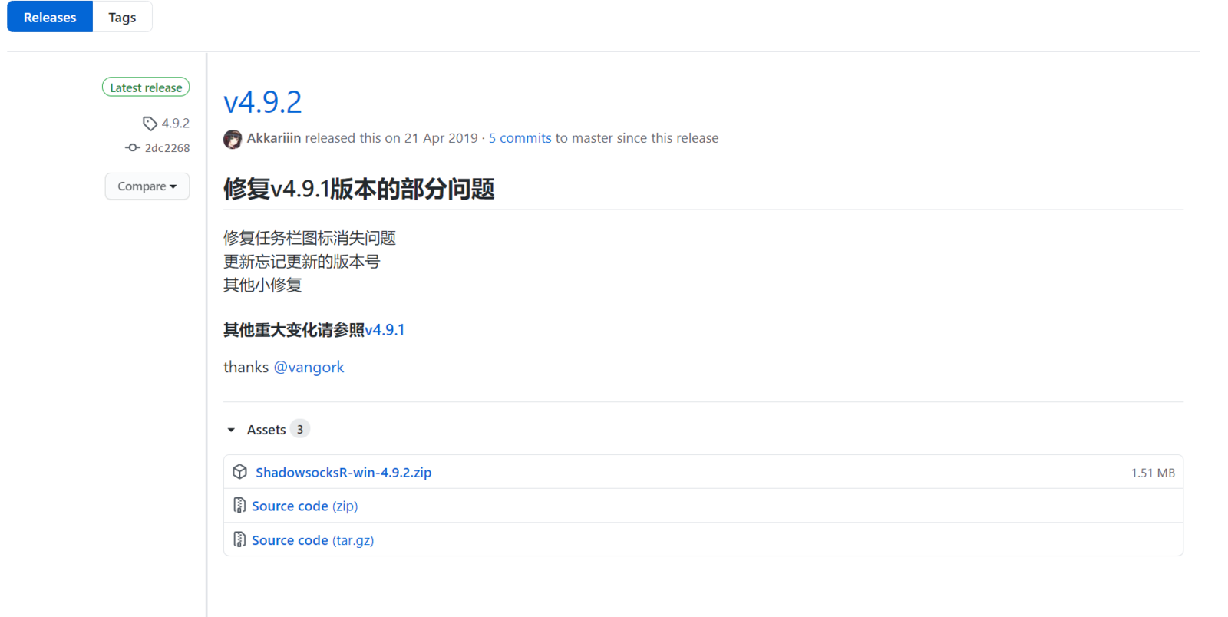Viewport: 1228px width, 617px height.
Task: Click the line 修复任务栏图标消失问题
Action: click(x=309, y=238)
